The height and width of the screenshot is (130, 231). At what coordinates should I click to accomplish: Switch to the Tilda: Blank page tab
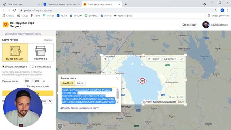coord(21,4)
